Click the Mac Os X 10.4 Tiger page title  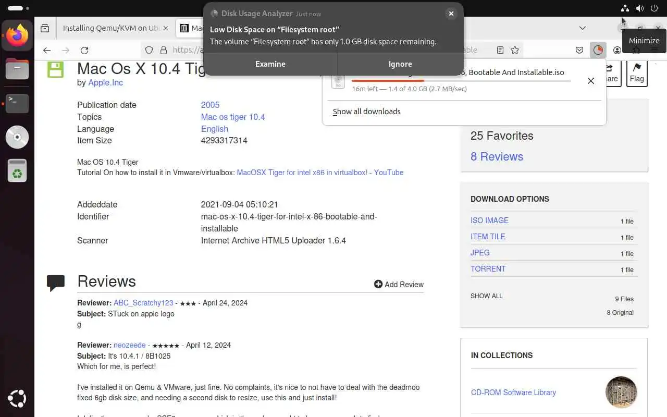tap(141, 68)
